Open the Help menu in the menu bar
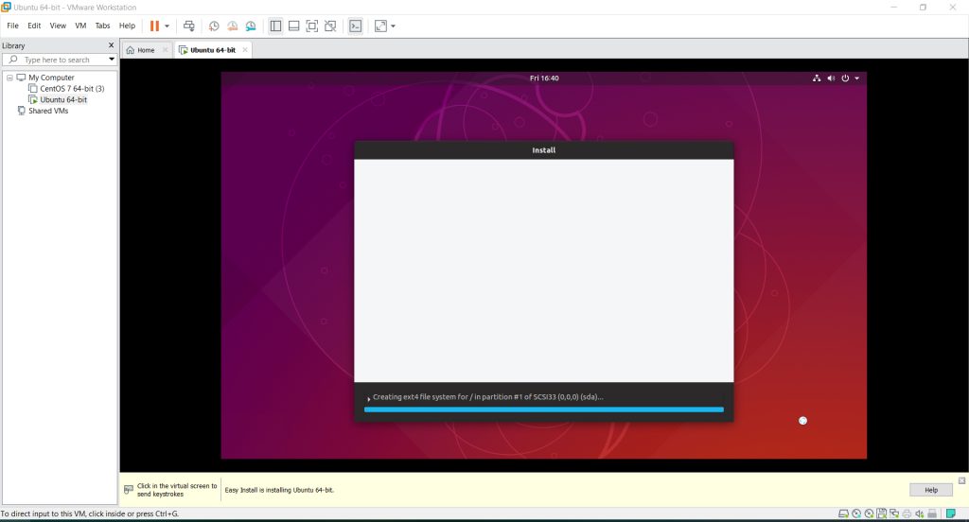Viewport: 969px width, 522px height. pos(128,26)
